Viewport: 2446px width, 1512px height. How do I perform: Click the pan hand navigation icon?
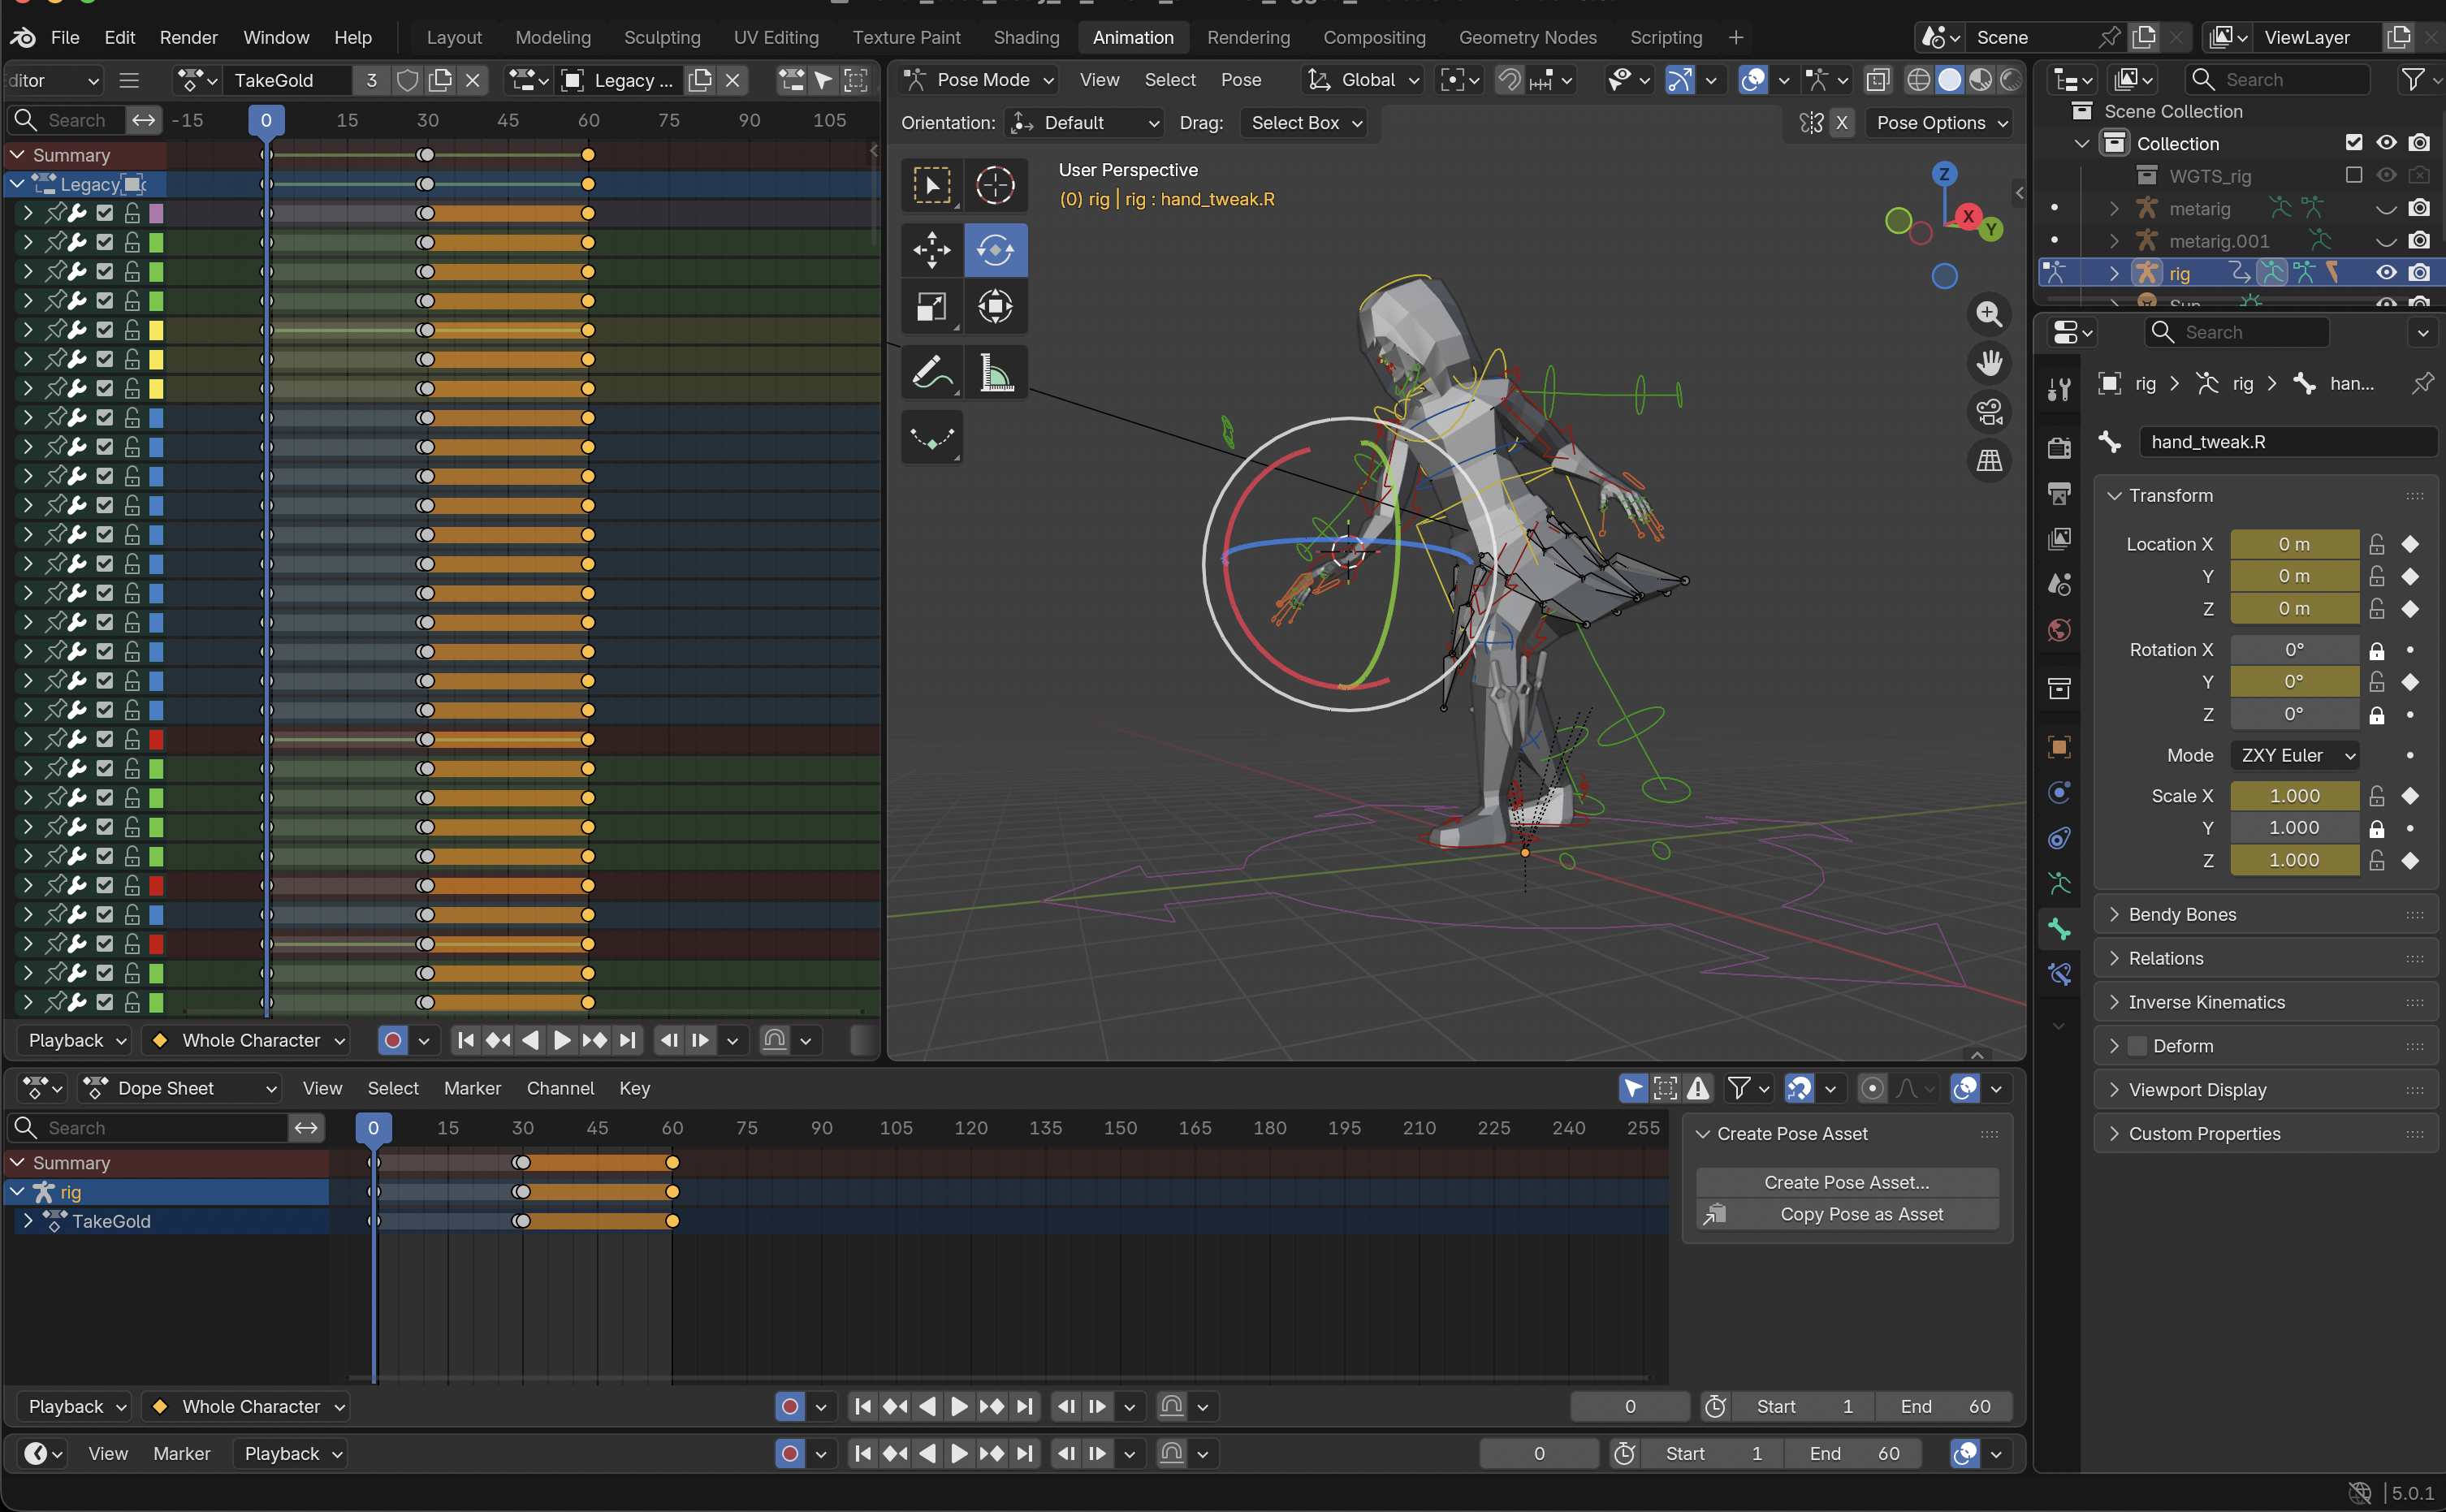point(1989,362)
